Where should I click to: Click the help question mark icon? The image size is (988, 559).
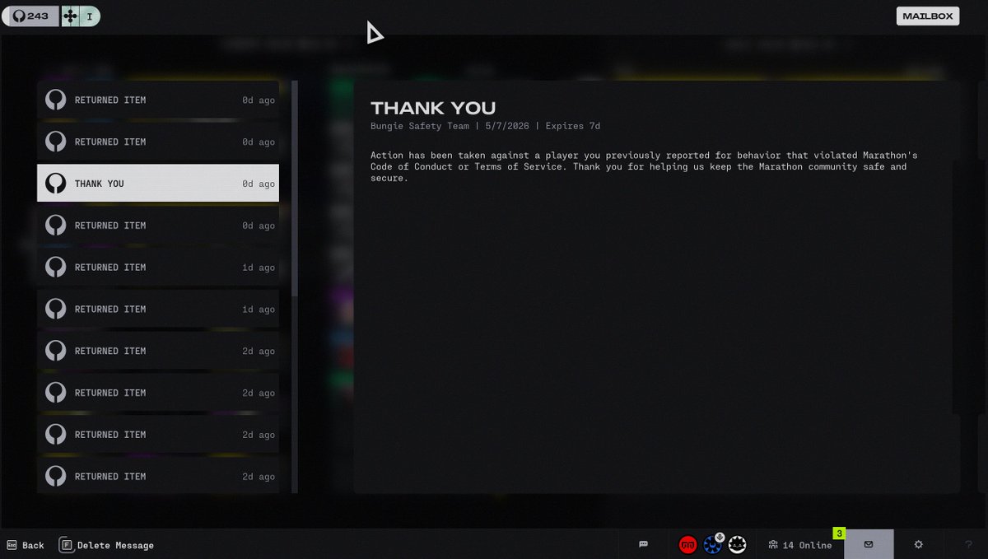968,544
